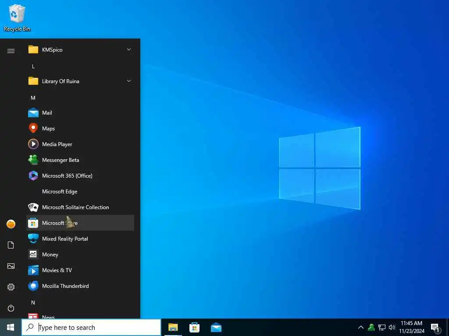Launch Microsoft Store in the app list
The image size is (449, 336).
pyautogui.click(x=80, y=223)
